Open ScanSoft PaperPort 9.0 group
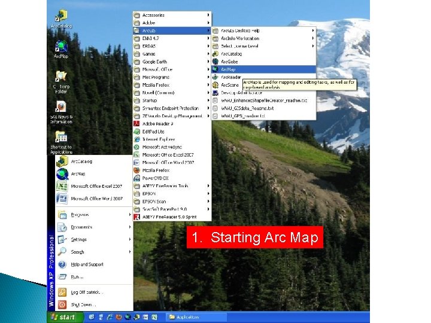 click(x=172, y=209)
